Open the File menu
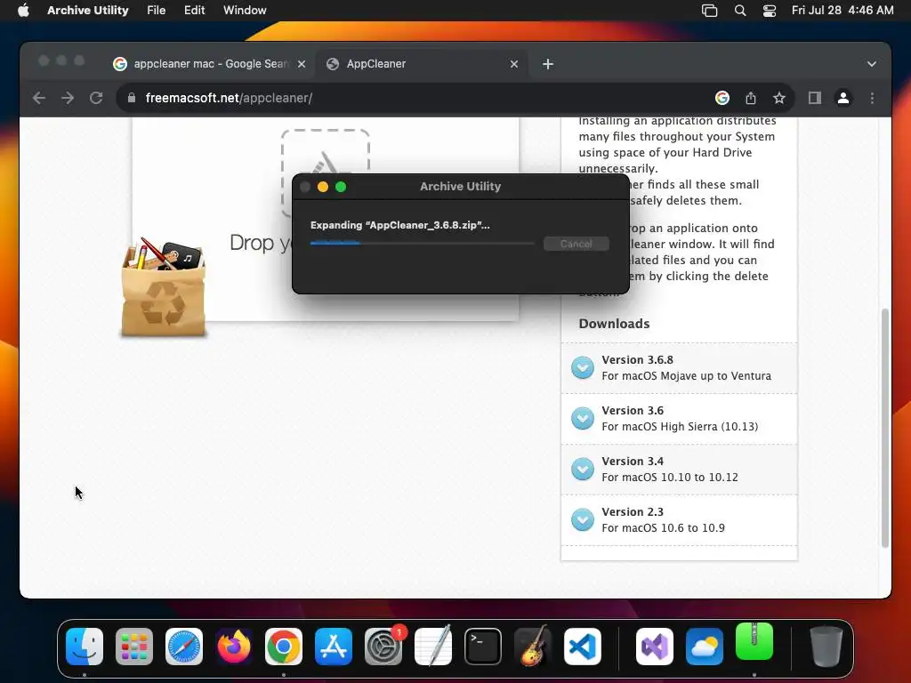Viewport: 911px width, 683px height. point(156,10)
